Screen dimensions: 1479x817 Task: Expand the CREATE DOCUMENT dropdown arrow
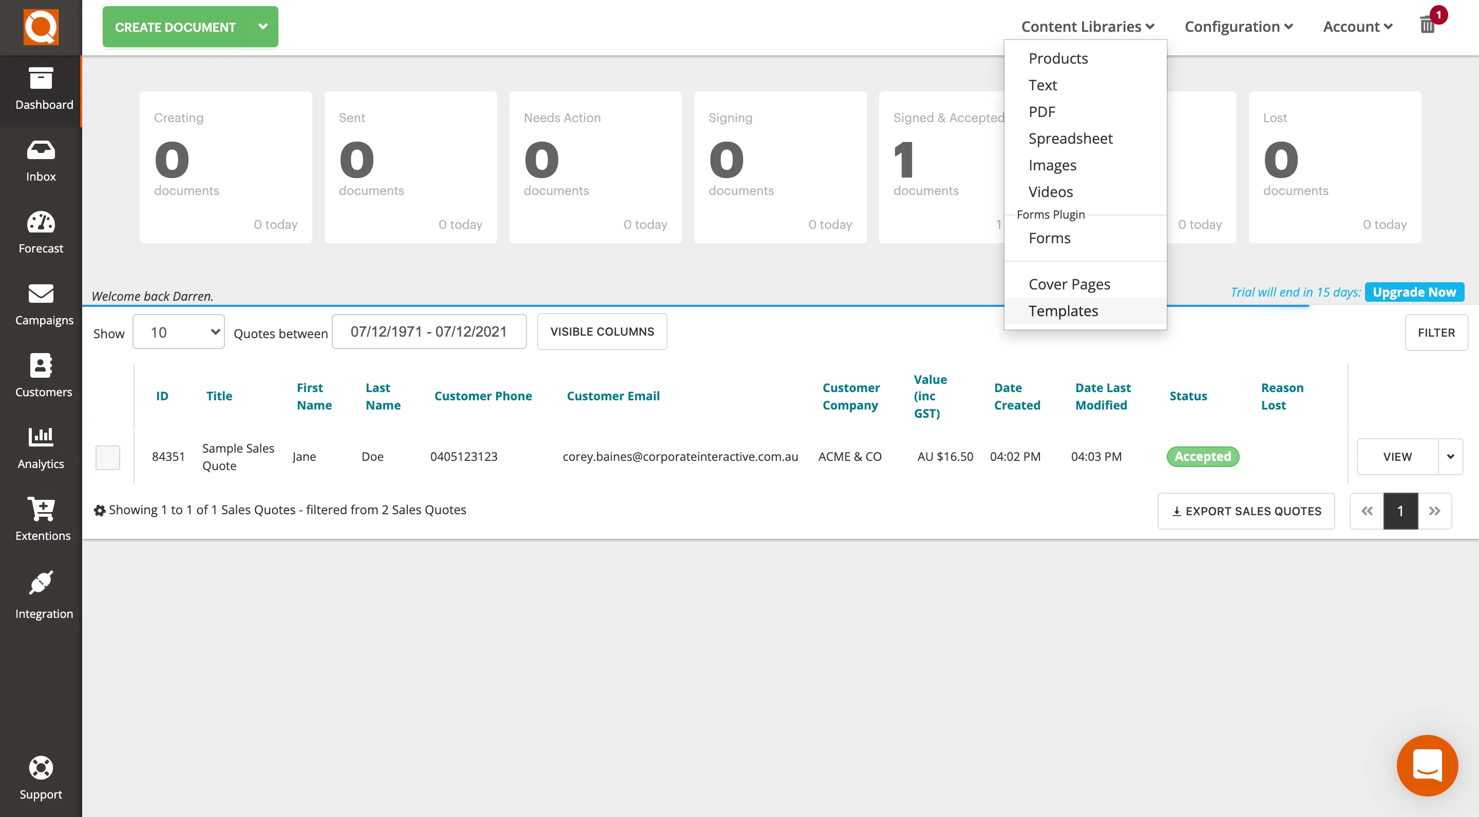[x=263, y=26]
